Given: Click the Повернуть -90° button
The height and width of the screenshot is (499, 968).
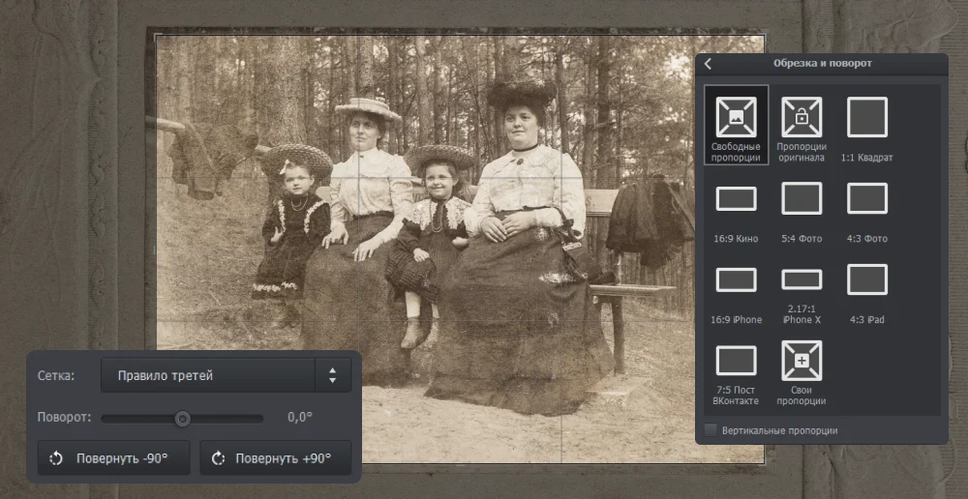Looking at the screenshot, I should [114, 458].
